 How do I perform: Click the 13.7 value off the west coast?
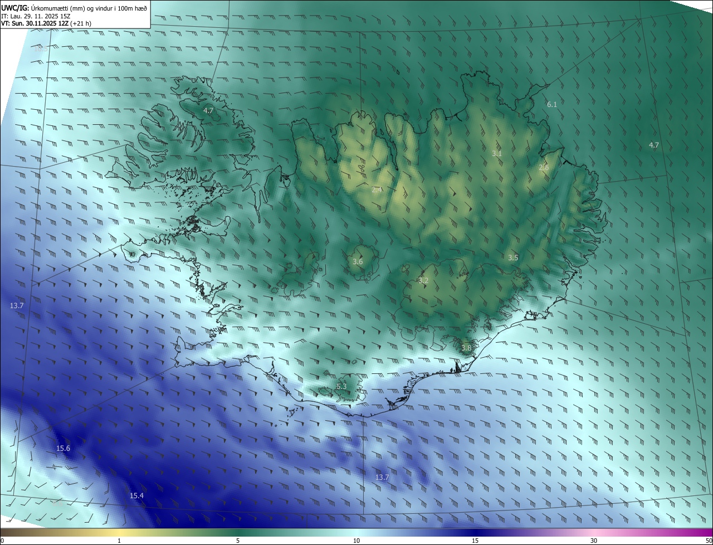tap(17, 305)
